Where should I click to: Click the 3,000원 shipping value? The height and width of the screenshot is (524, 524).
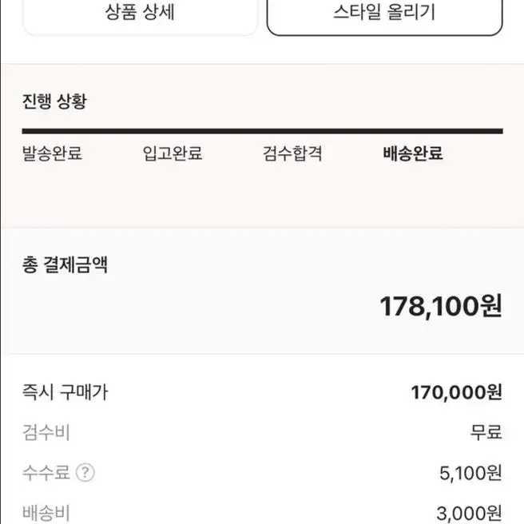(x=470, y=514)
